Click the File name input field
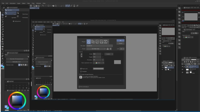The image size is (200, 112). click(x=99, y=46)
